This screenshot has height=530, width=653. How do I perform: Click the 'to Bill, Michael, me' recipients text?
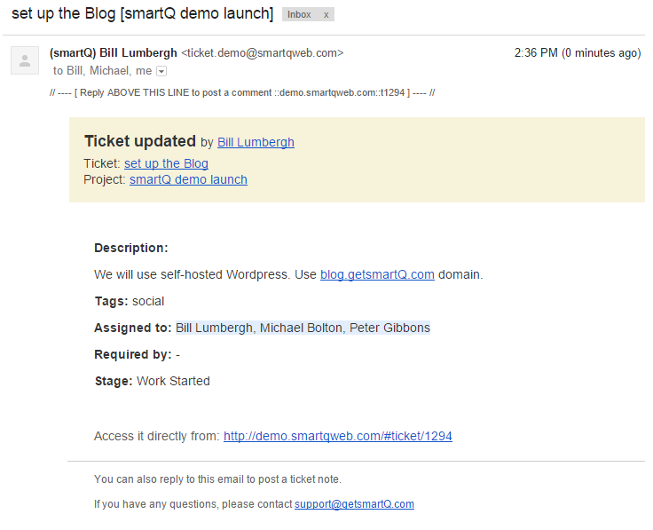102,71
